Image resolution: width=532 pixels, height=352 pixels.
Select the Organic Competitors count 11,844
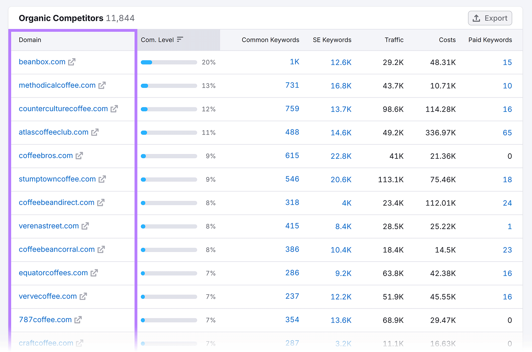pyautogui.click(x=120, y=18)
